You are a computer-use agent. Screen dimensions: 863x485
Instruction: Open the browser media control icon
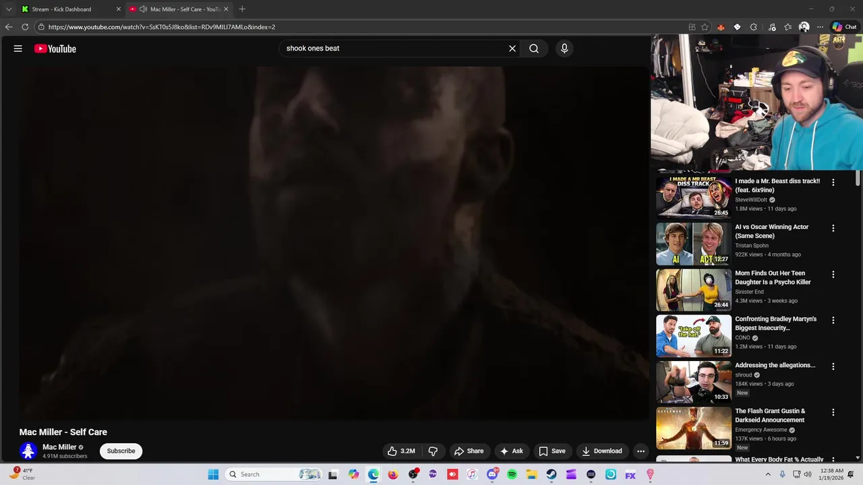pyautogui.click(x=772, y=27)
